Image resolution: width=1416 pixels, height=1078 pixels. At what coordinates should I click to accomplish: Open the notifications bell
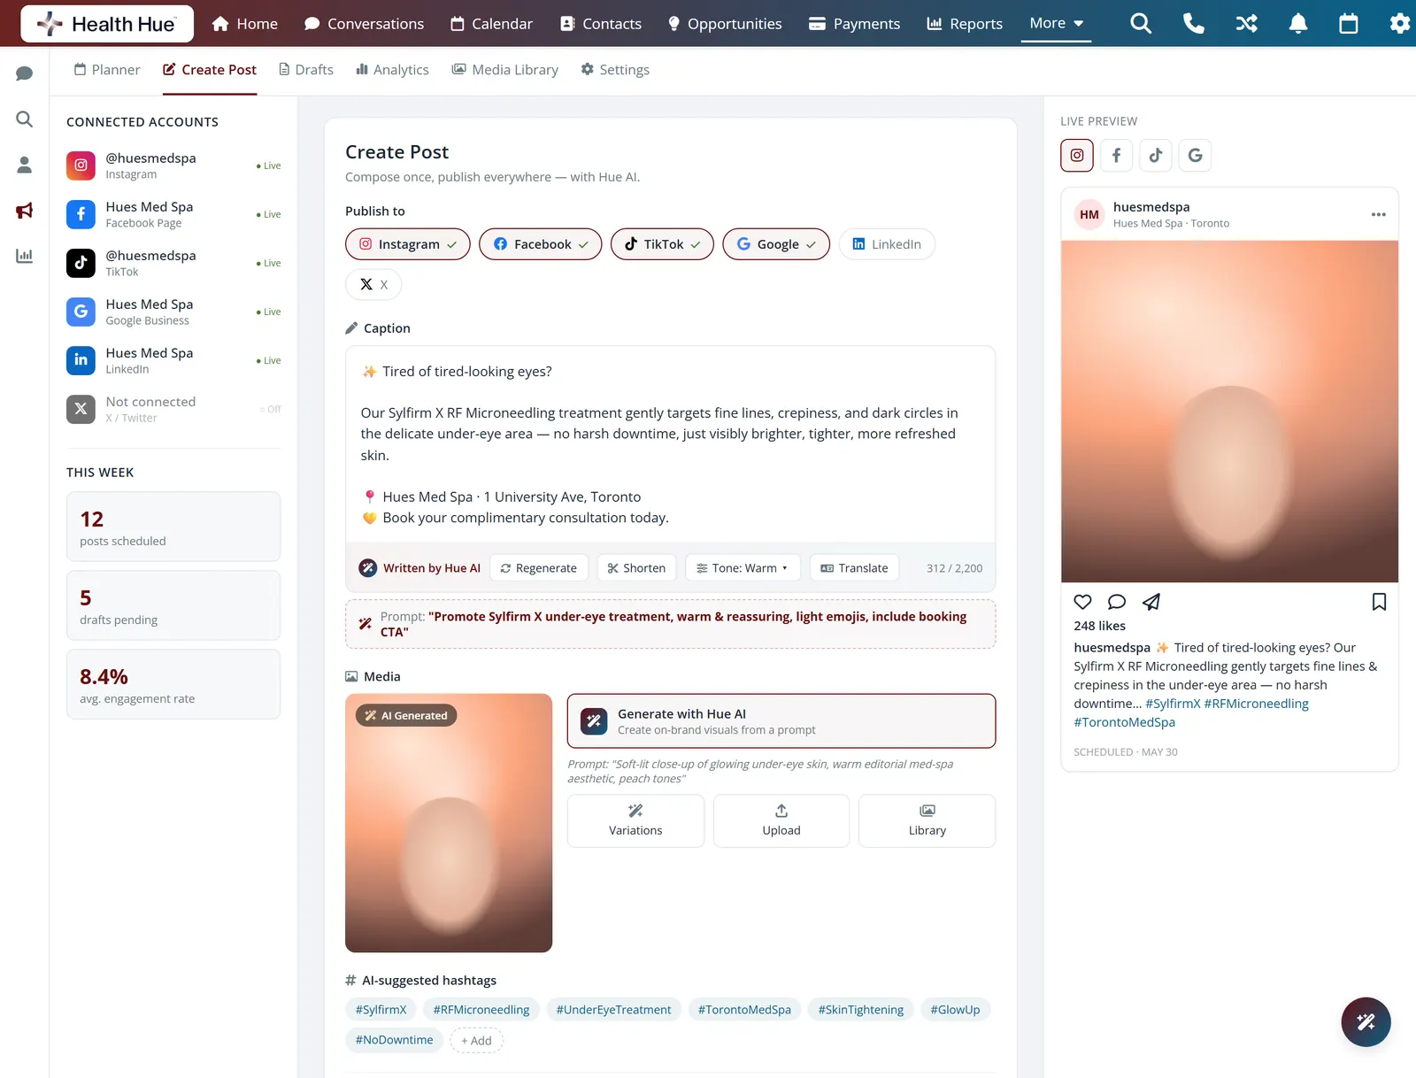[1297, 24]
